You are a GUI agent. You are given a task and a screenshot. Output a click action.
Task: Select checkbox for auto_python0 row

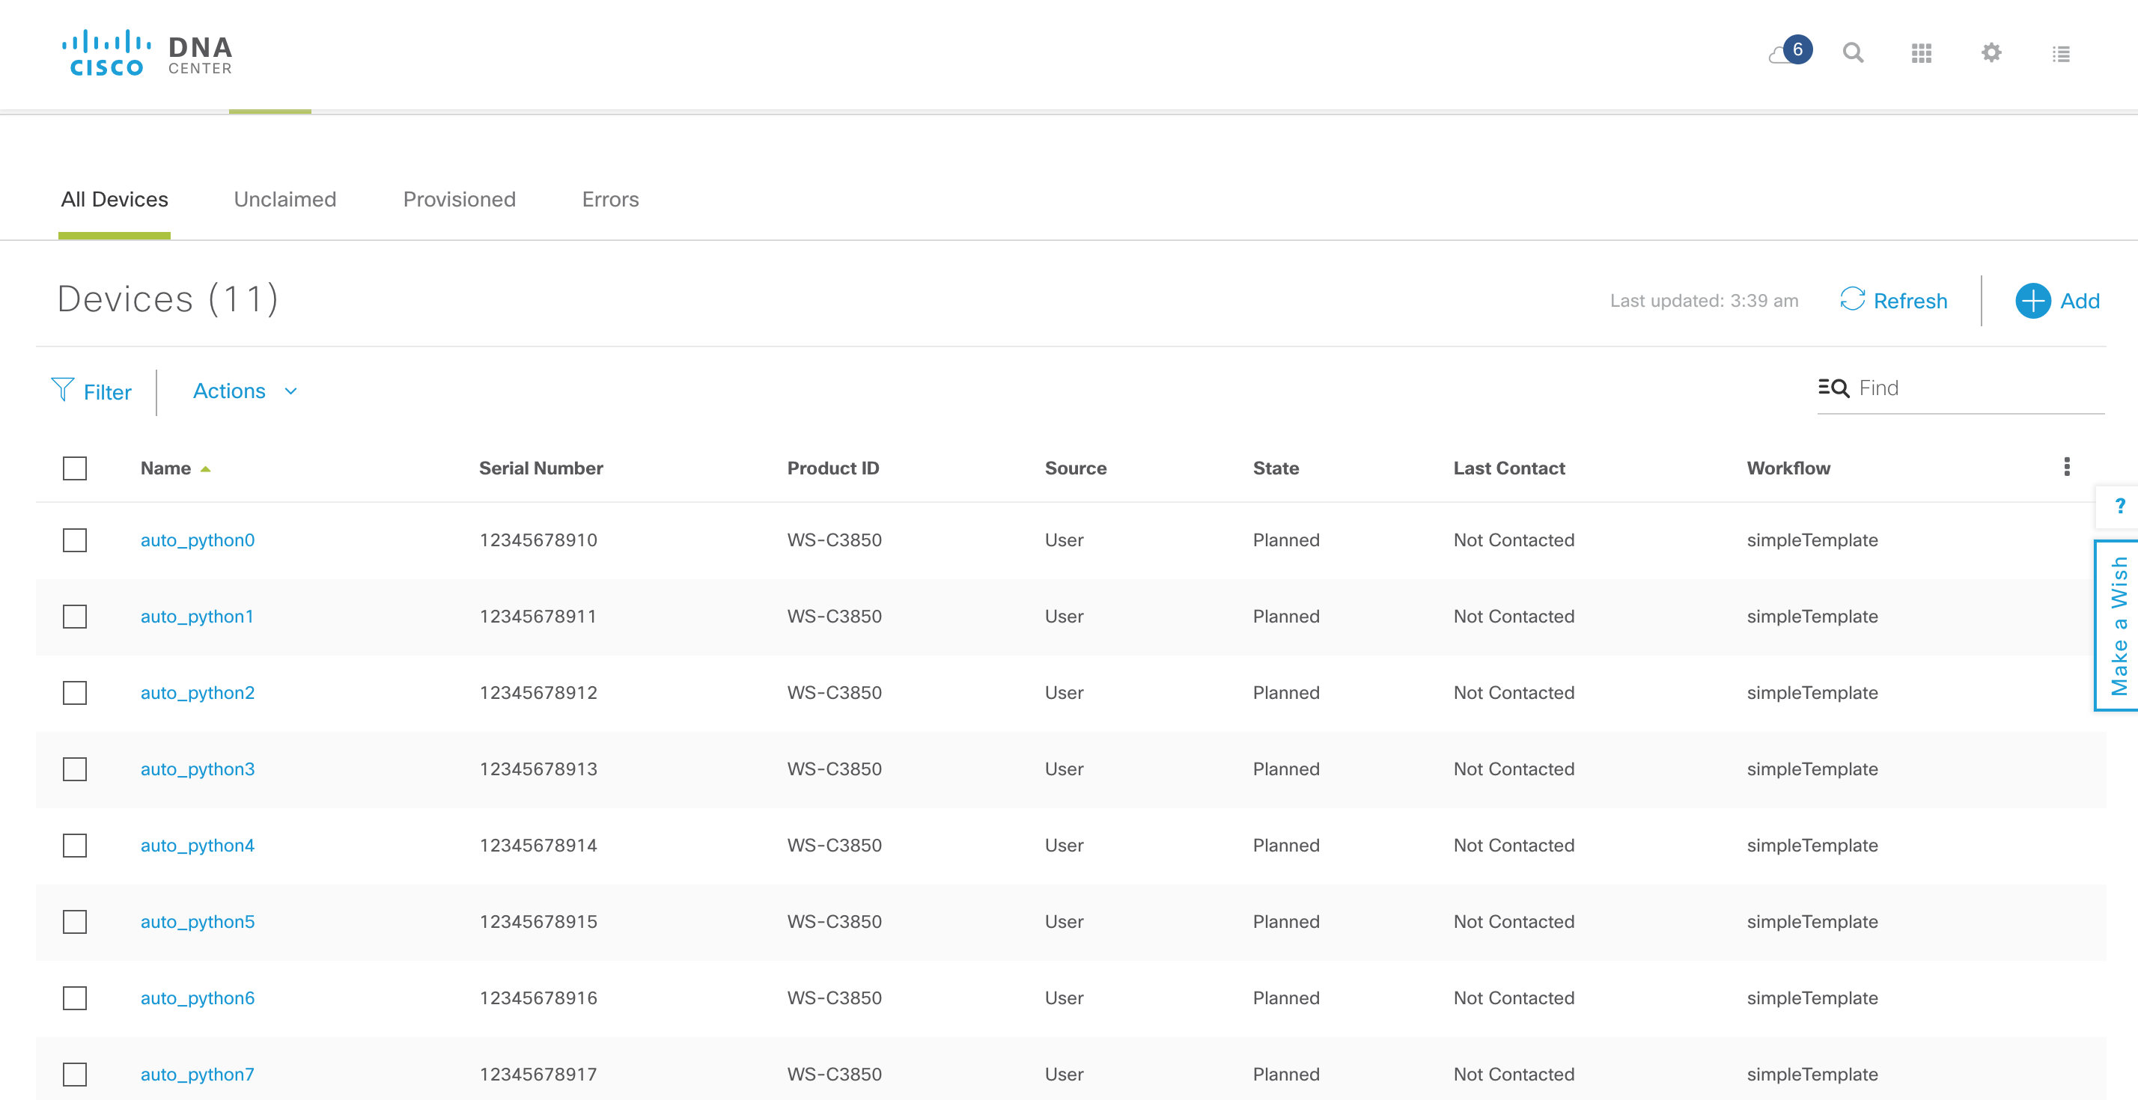[75, 540]
